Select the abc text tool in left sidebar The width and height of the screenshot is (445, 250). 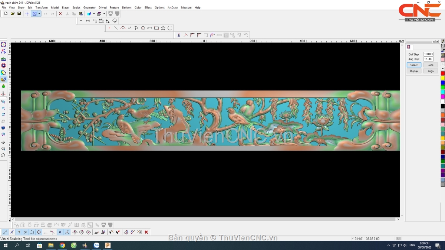coord(3,59)
